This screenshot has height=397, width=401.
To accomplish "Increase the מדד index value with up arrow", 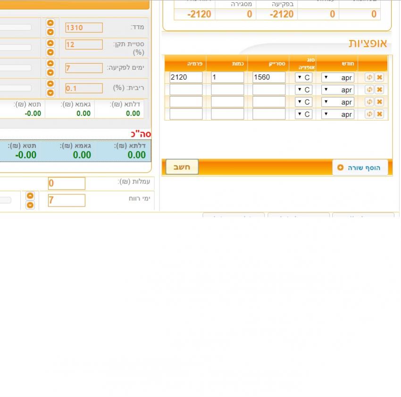I will (x=50, y=23).
